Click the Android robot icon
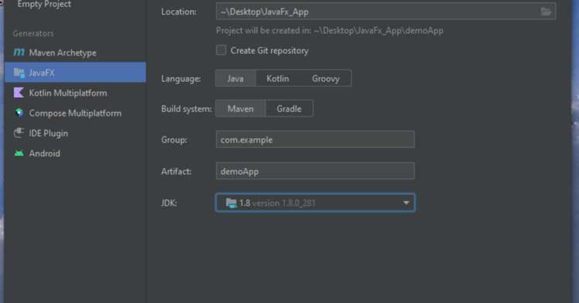The width and height of the screenshot is (579, 303). point(19,153)
